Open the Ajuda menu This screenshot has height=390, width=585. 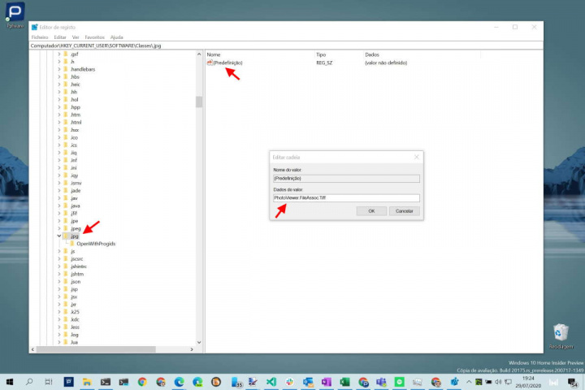point(116,37)
